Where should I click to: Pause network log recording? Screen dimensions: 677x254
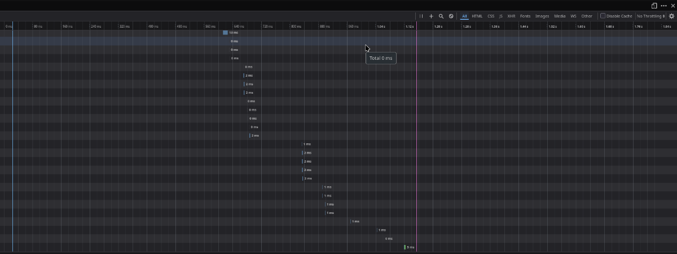pos(421,16)
